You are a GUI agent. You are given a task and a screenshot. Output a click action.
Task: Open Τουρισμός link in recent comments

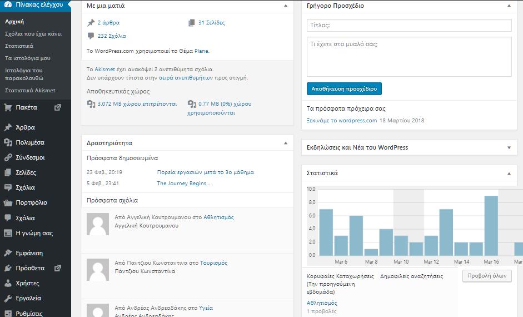coord(213,263)
